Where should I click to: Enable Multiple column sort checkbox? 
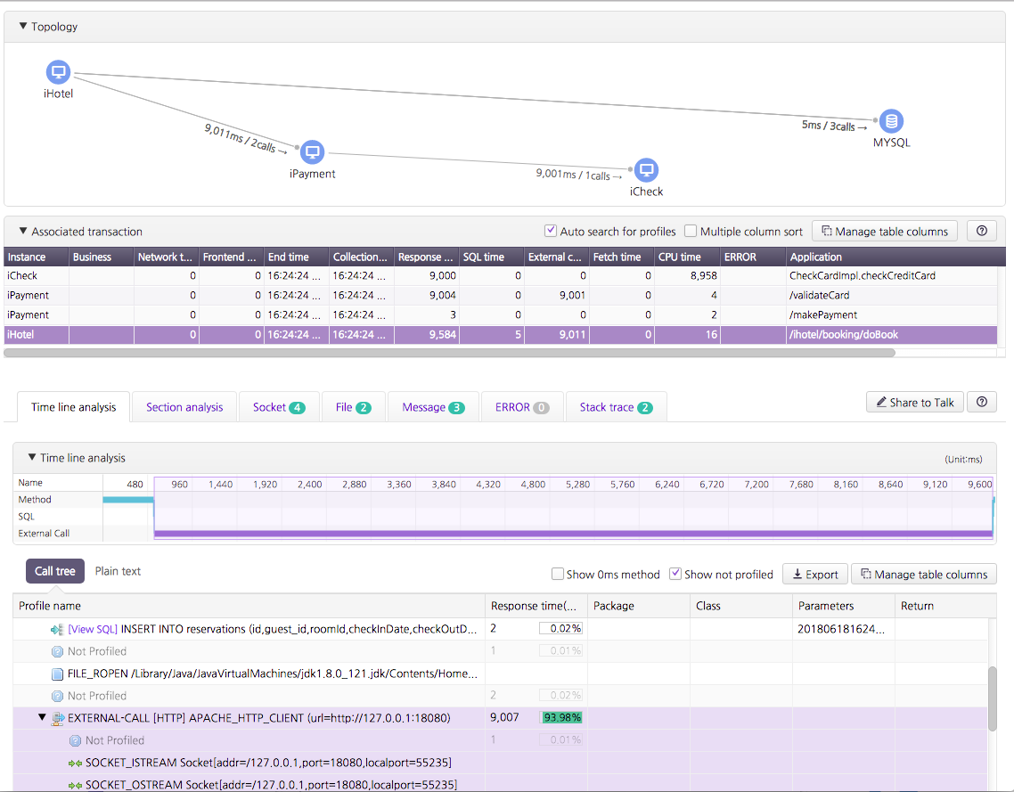click(x=691, y=231)
